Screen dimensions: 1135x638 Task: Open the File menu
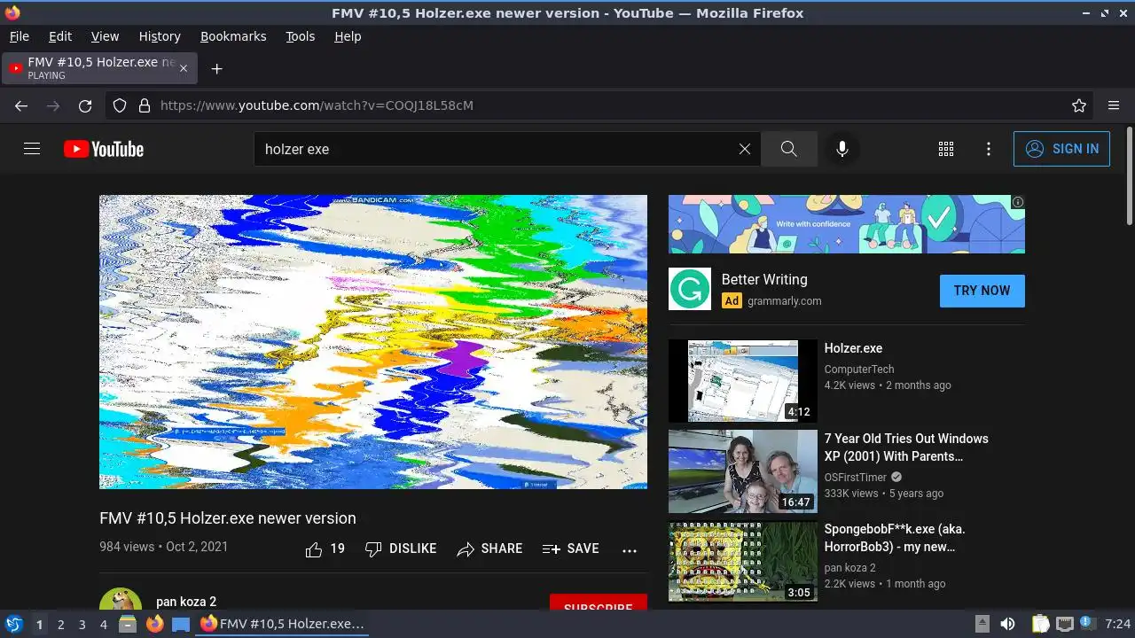pos(19,36)
